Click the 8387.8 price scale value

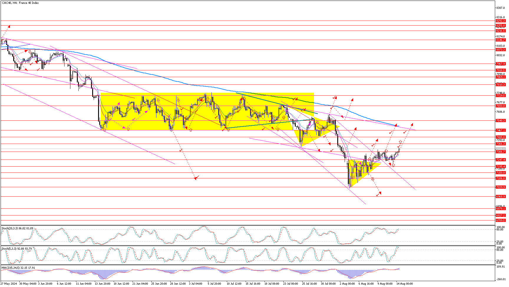pyautogui.click(x=500, y=8)
